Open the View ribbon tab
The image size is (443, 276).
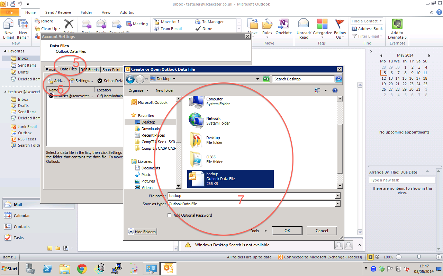coord(106,12)
